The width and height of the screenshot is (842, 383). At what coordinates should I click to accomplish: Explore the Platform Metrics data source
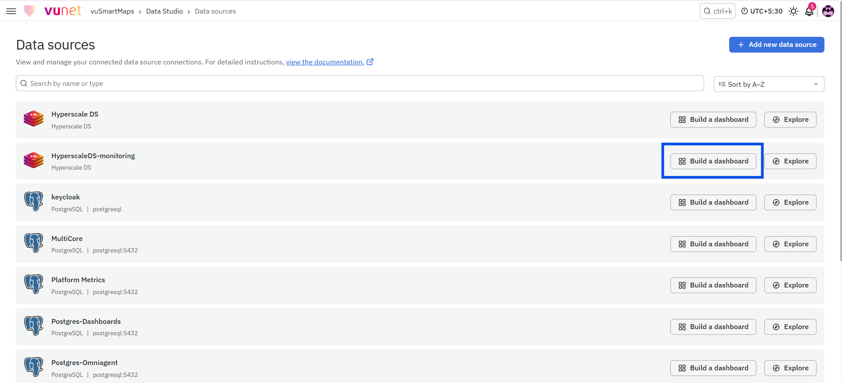pos(790,285)
